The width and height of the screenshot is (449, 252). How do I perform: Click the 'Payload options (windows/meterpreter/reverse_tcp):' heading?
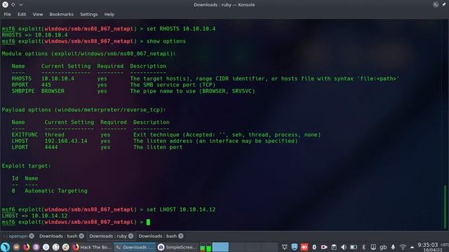coord(84,110)
